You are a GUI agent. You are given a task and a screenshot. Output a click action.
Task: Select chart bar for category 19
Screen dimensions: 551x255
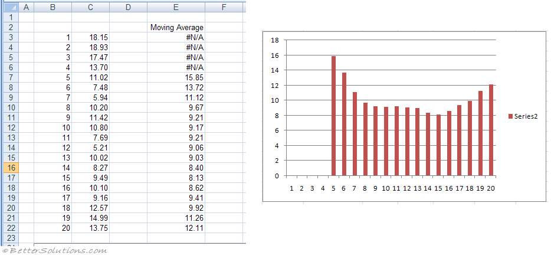pos(480,133)
